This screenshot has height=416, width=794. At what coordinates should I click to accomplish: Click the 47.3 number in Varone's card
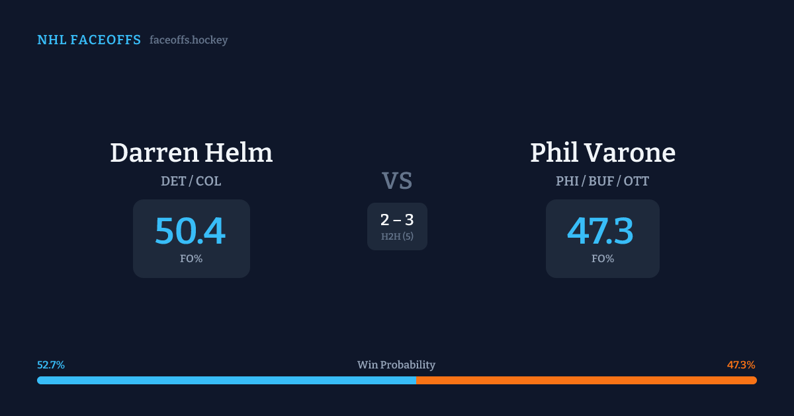[x=601, y=231]
